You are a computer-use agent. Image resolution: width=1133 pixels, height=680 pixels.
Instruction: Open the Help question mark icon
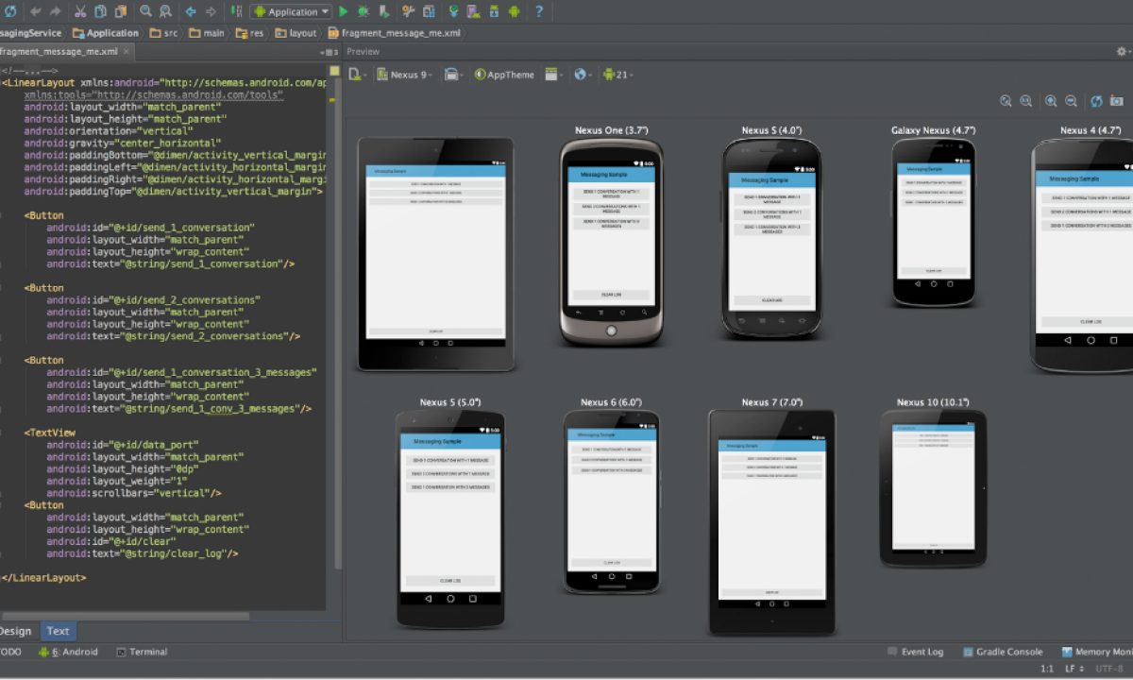[539, 11]
